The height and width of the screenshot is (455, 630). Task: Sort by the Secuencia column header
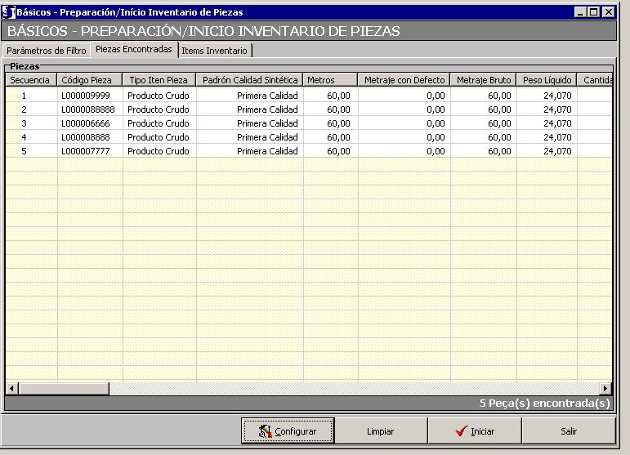[x=31, y=80]
